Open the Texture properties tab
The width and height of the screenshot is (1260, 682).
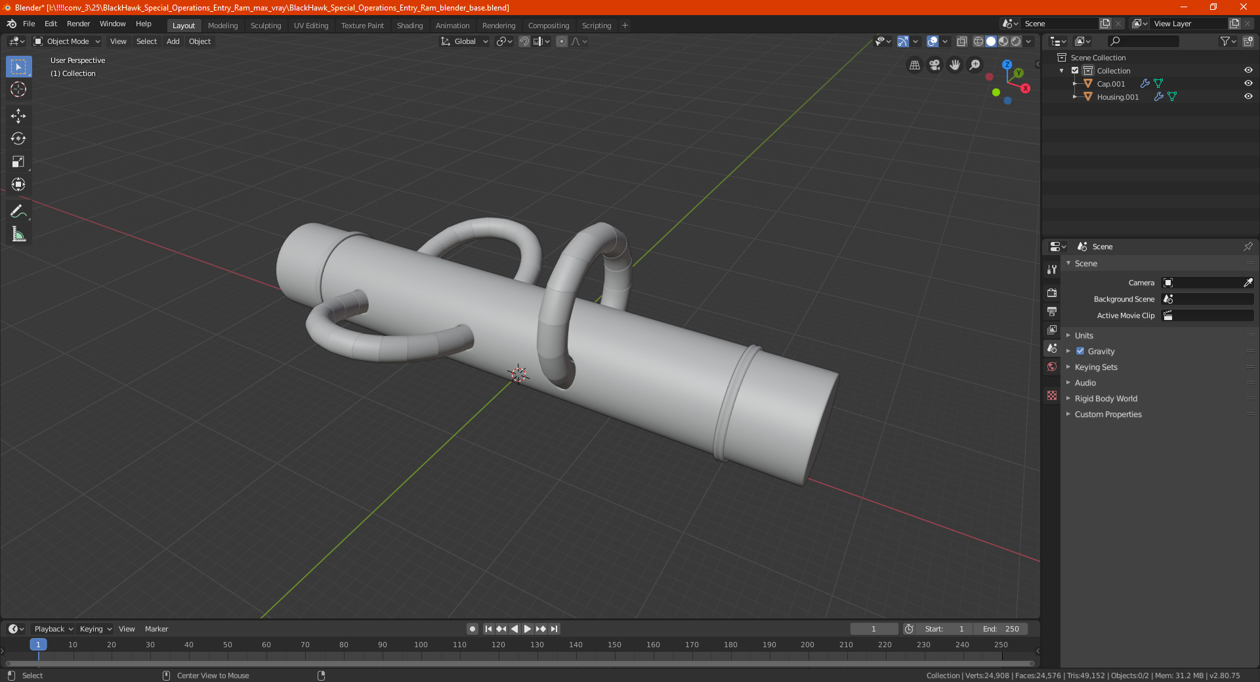(x=1052, y=395)
